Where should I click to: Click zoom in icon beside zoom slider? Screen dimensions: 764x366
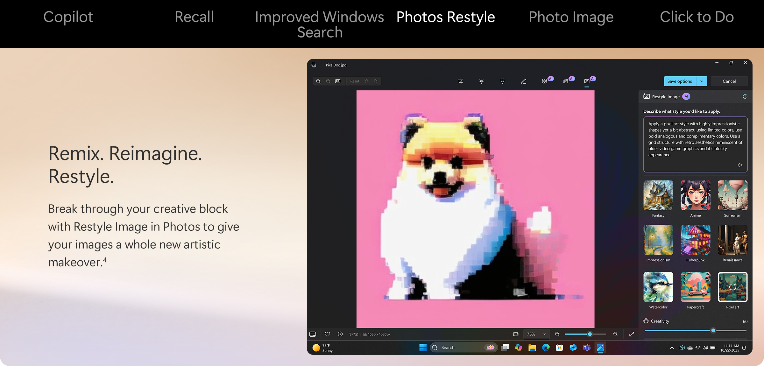click(x=616, y=334)
